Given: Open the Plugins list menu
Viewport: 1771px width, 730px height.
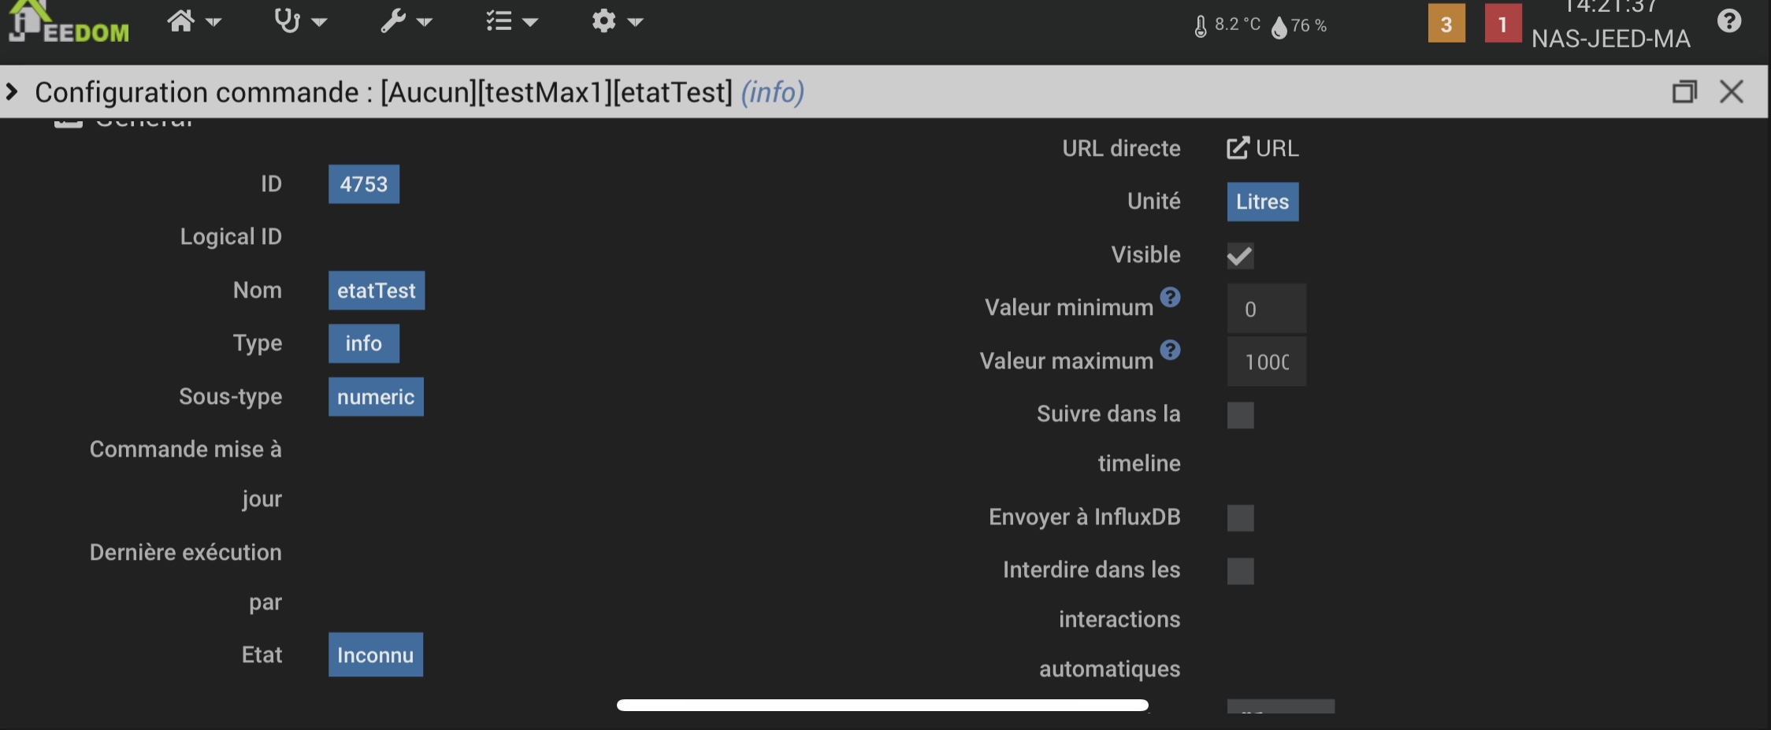Looking at the screenshot, I should click(511, 21).
